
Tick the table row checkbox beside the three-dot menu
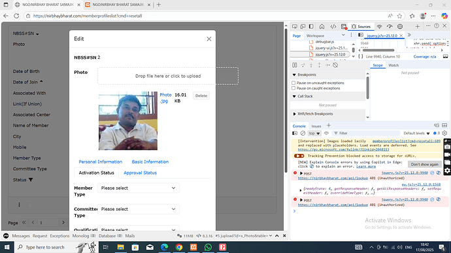pyautogui.click(x=30, y=205)
